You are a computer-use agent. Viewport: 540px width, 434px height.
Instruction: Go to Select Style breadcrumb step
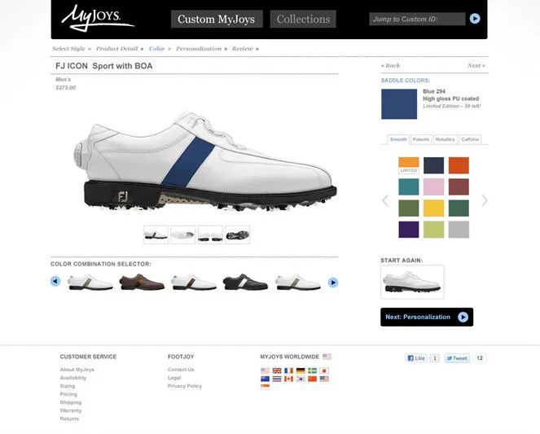point(68,49)
